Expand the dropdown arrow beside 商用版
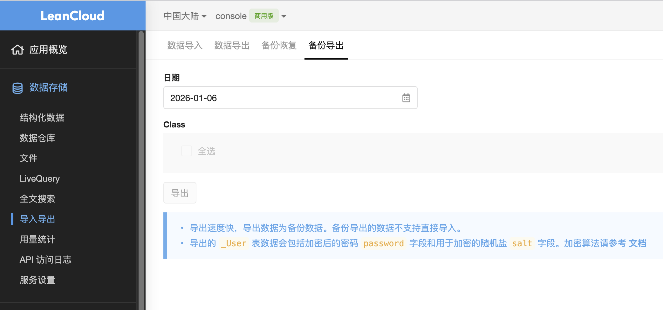 pos(284,16)
